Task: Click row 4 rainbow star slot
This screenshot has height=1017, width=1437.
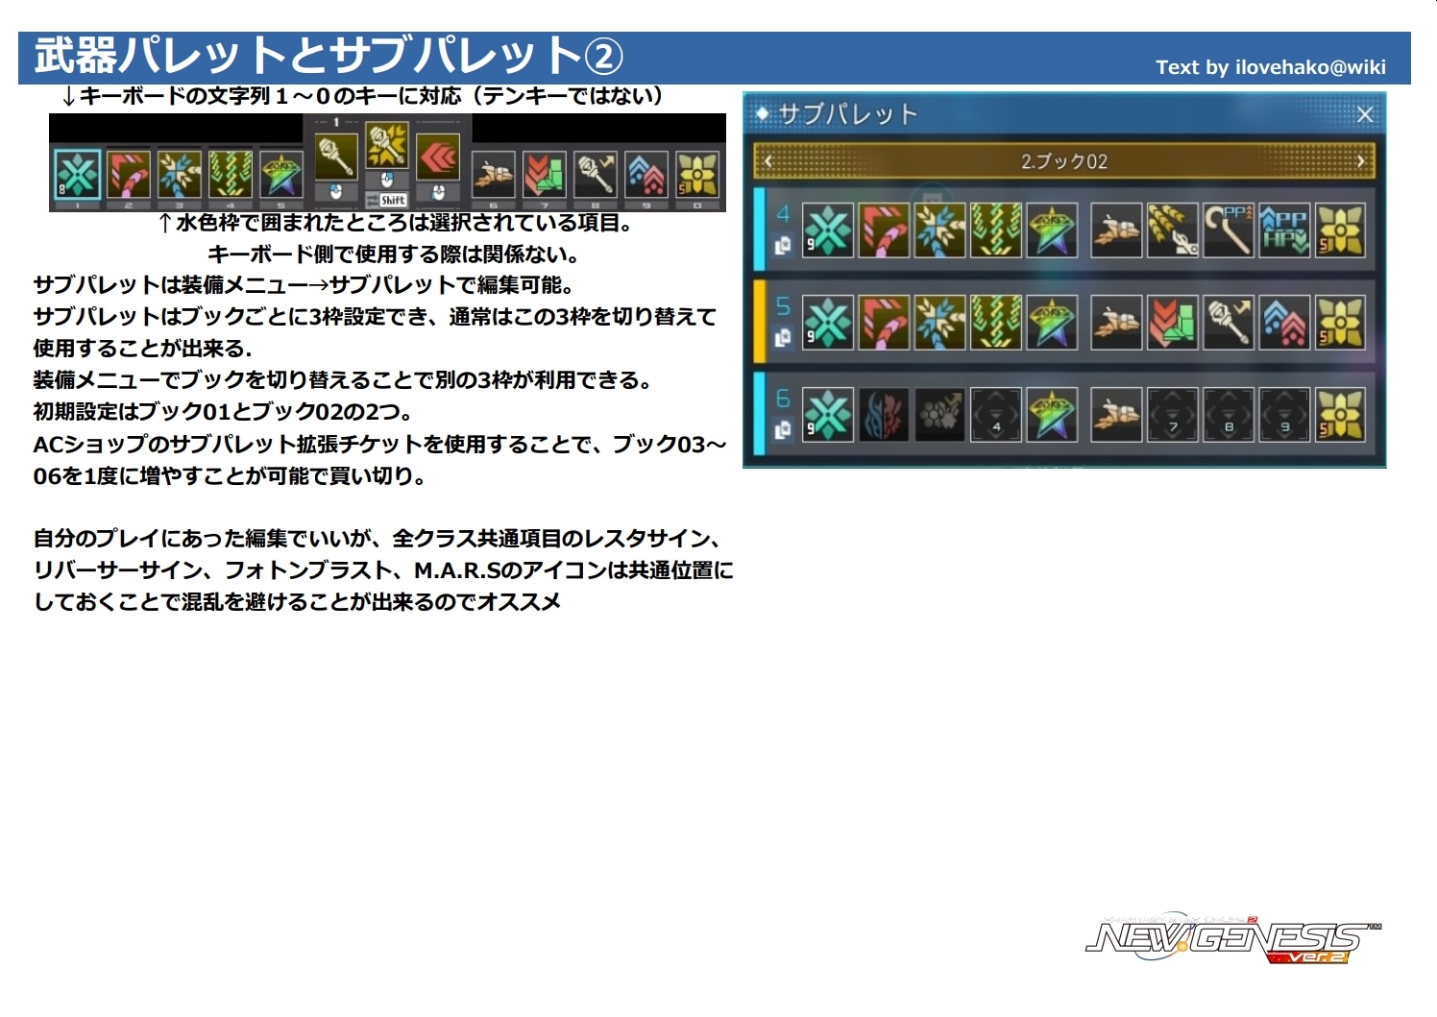Action: (1052, 230)
